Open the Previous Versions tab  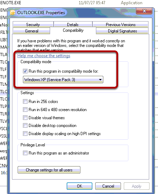[x=121, y=24]
